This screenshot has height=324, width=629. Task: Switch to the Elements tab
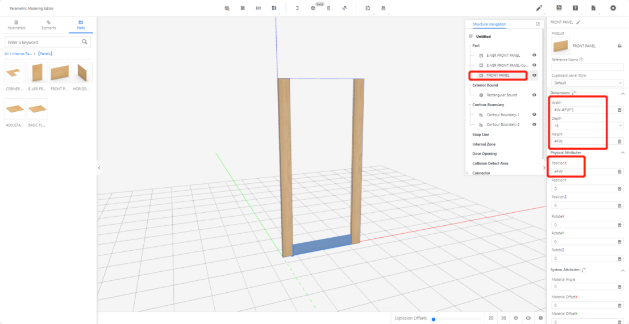pyautogui.click(x=49, y=25)
